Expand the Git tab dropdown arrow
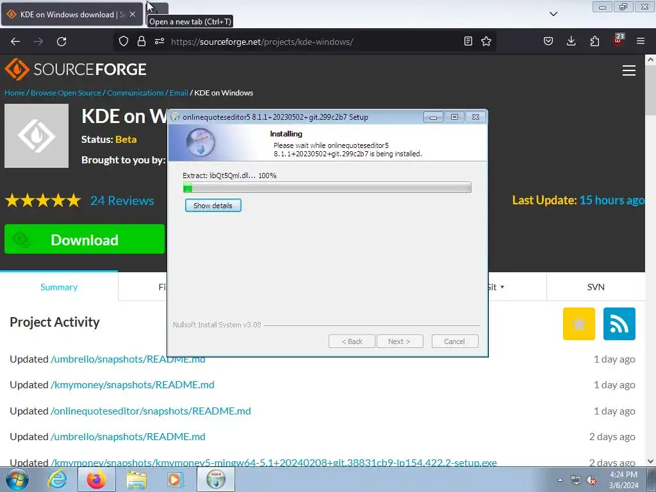The height and width of the screenshot is (492, 656). click(502, 287)
